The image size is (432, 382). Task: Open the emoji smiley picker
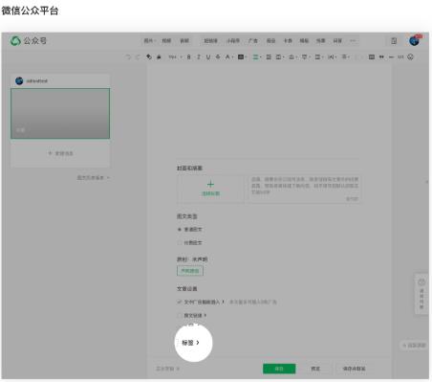tap(411, 57)
